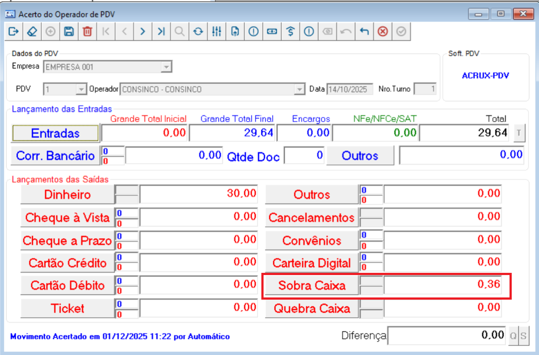Viewport: 539px width, 355px height.
Task: Click the Cancelamentos button
Action: (312, 217)
